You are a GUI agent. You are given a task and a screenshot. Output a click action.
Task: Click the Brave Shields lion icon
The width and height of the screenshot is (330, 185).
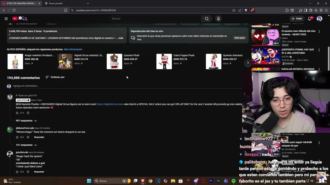tap(246, 10)
